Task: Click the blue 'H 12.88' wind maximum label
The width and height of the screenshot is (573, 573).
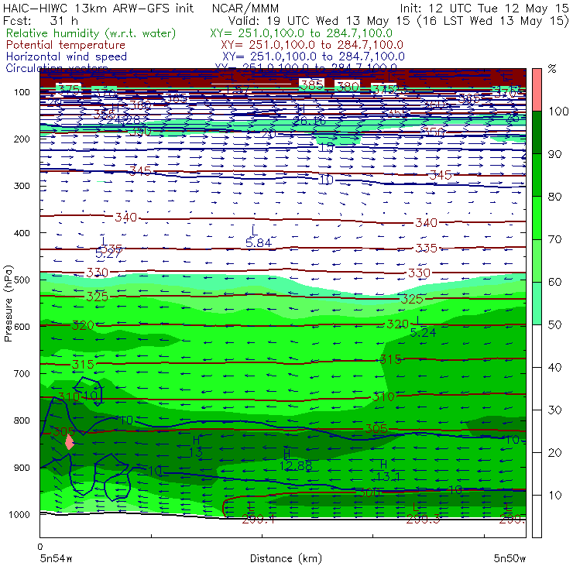Action: 296,460
